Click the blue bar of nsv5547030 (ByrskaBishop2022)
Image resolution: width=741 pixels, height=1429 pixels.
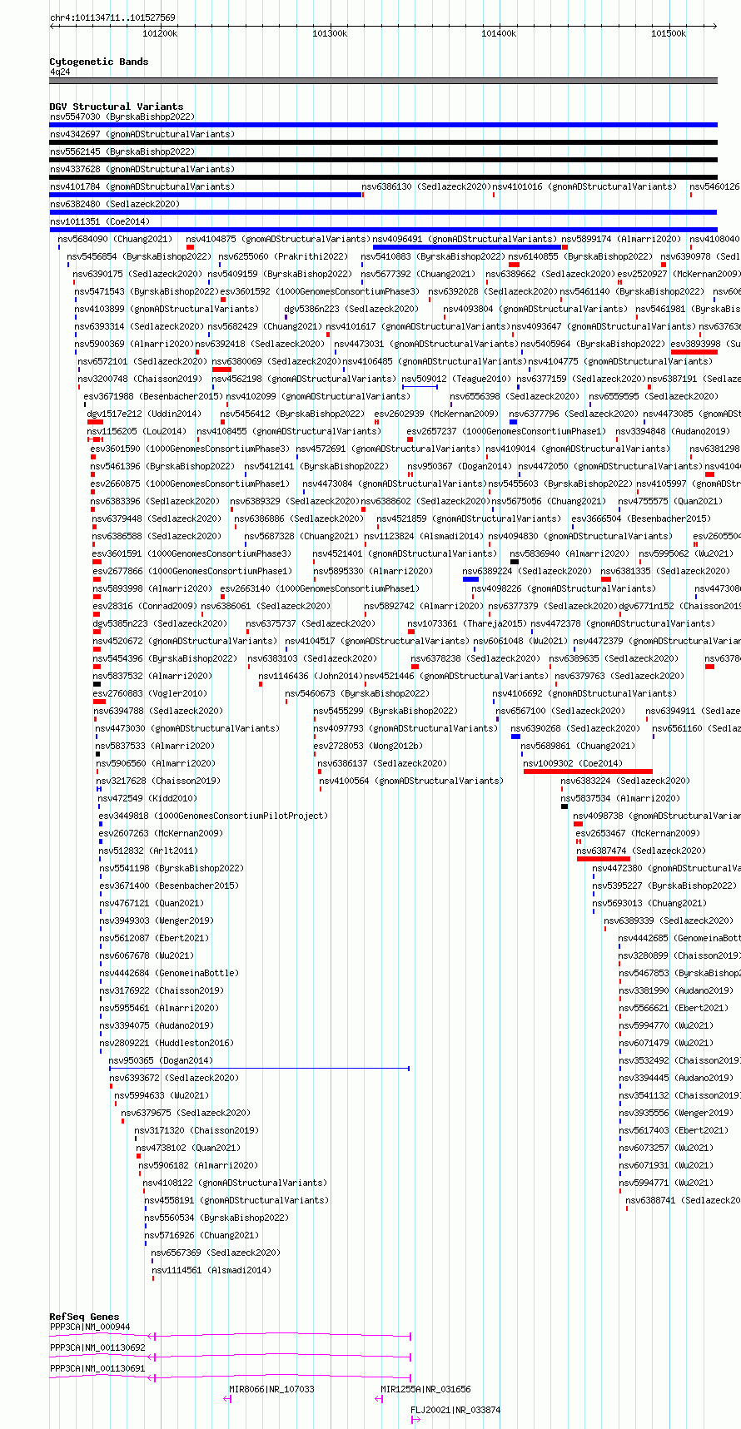pos(383,125)
